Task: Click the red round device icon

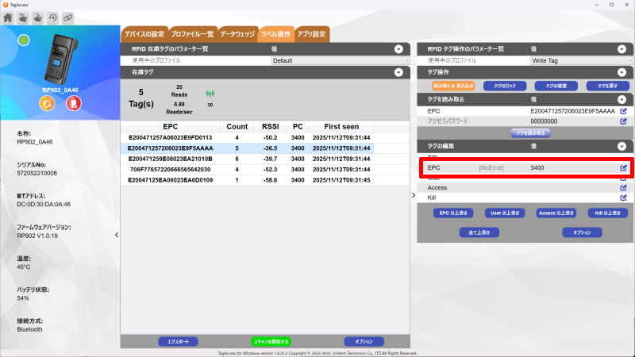Action: coord(73,104)
